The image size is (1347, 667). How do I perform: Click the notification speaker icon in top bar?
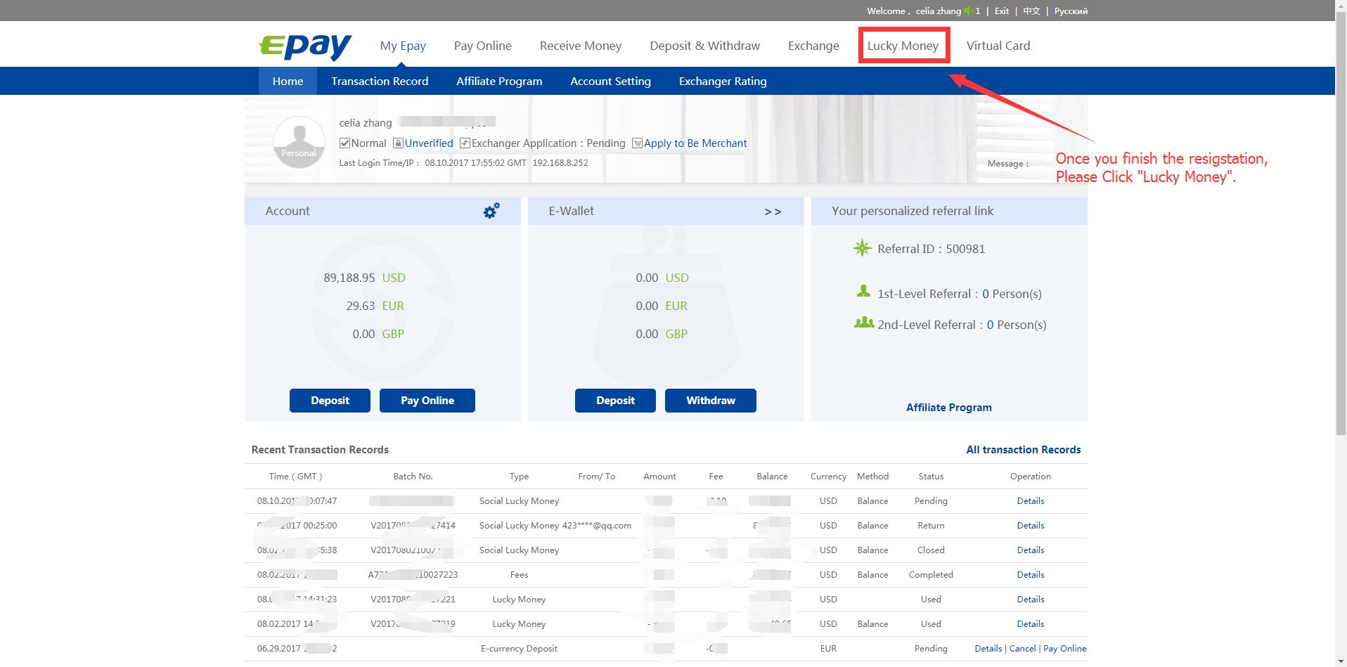click(x=969, y=11)
